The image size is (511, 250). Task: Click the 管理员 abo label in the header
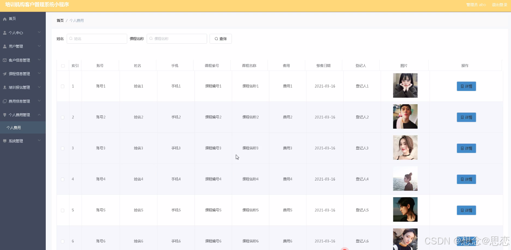point(476,5)
